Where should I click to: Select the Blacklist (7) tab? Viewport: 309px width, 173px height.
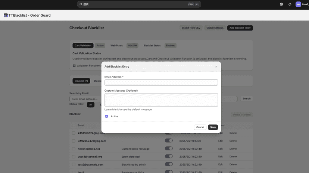(x=81, y=81)
